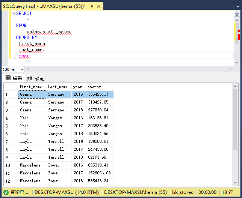Select cell 319427.05
Viewport: 242px width, 198px height.
(x=100, y=102)
